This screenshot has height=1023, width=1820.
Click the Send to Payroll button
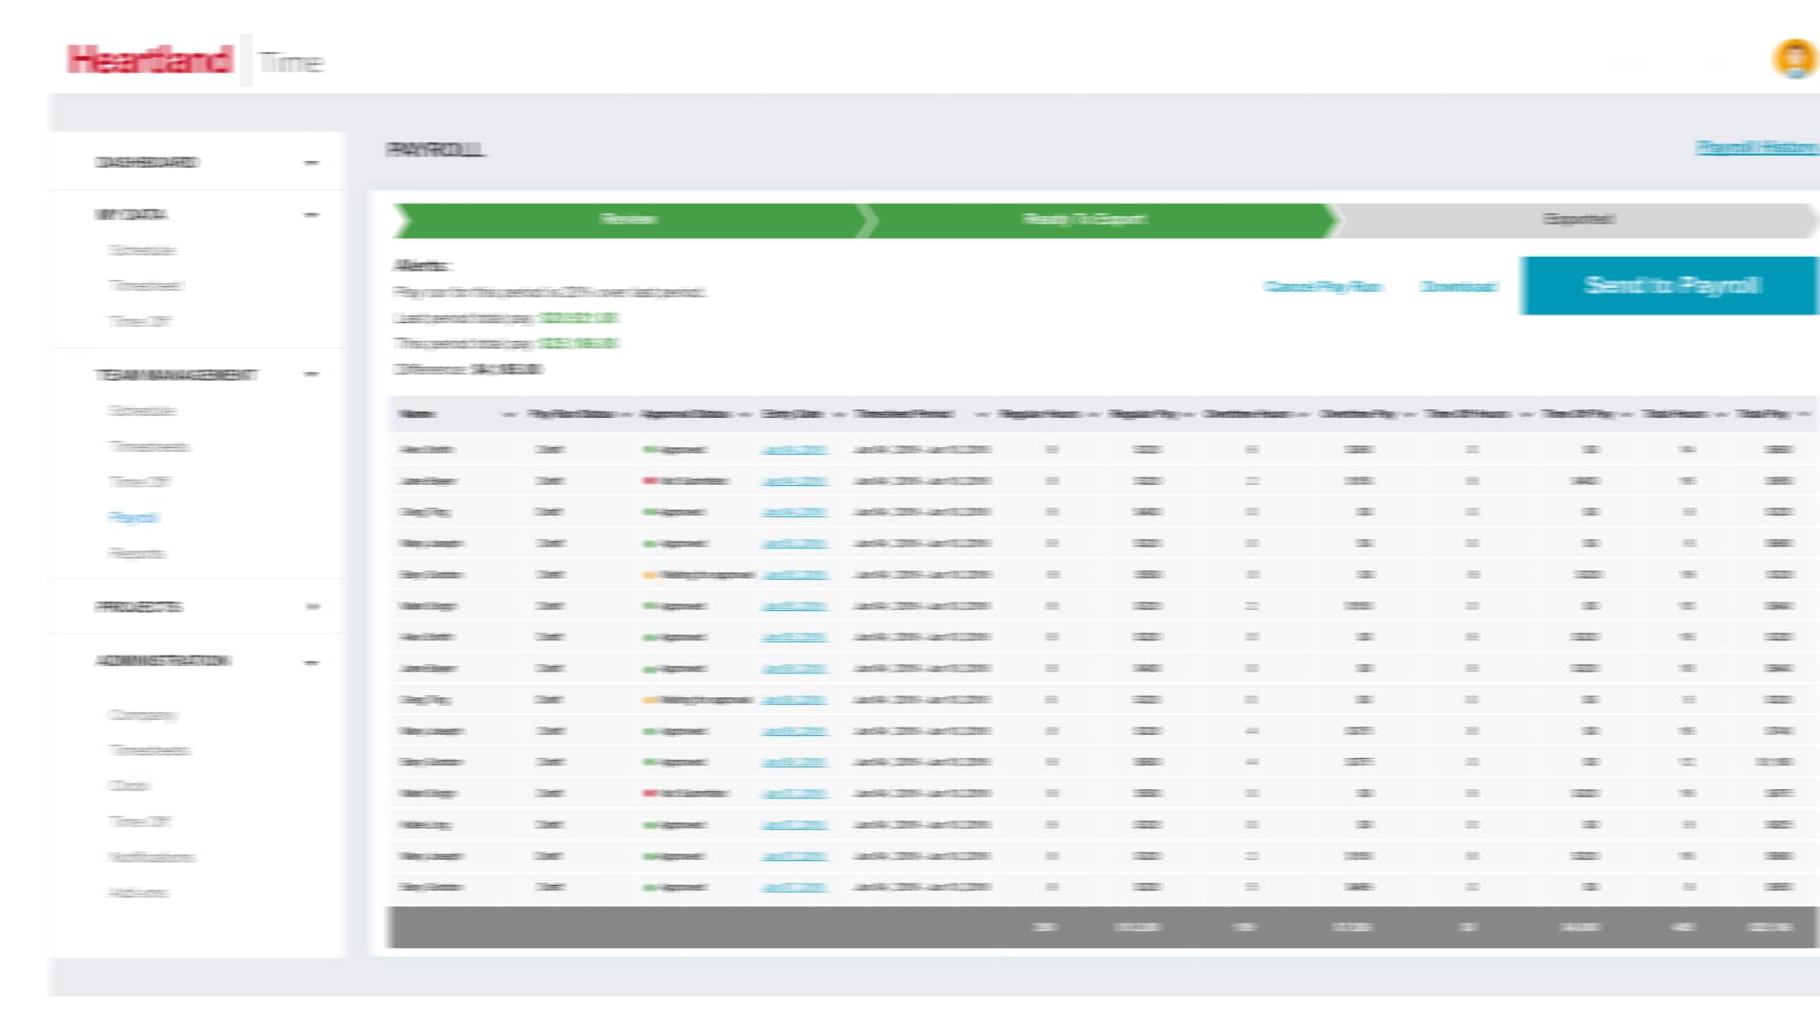(x=1670, y=285)
